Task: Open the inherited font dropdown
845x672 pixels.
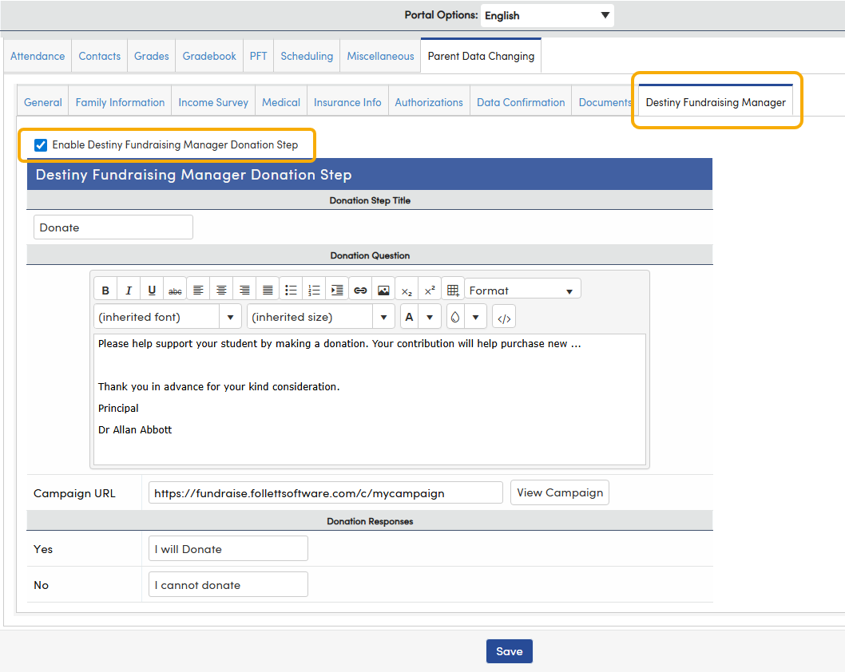Action: 230,317
